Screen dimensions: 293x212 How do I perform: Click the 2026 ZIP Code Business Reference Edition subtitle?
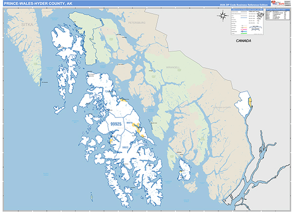coord(244,5)
